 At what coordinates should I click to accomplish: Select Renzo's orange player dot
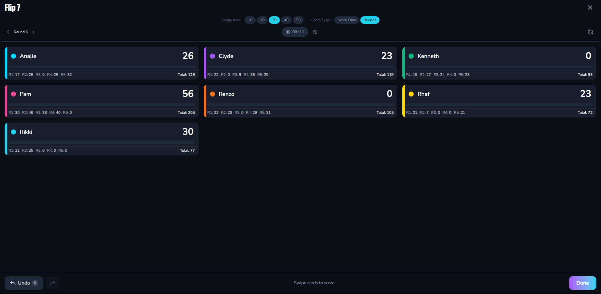point(212,94)
